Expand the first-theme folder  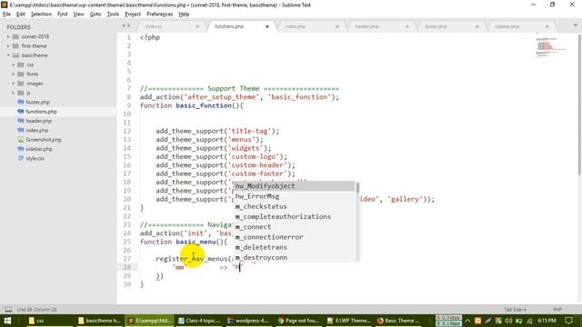[x=8, y=45]
